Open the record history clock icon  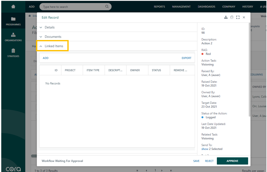pos(232,17)
